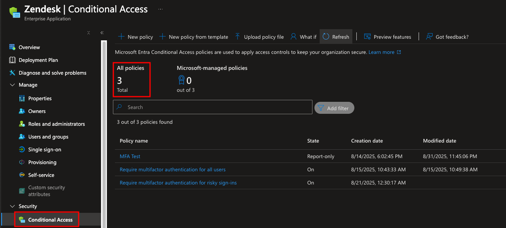
Task: Click the Add filter button
Action: tap(334, 108)
